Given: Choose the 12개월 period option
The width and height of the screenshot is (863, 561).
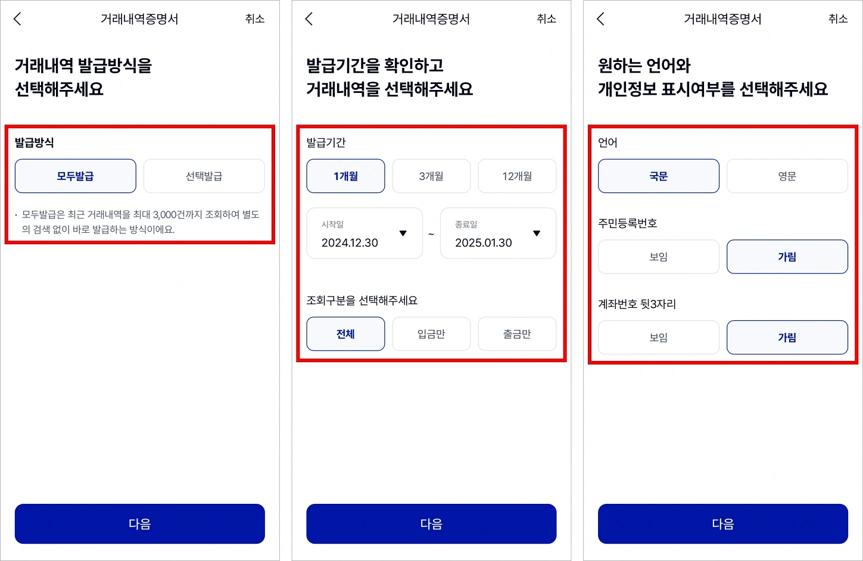Looking at the screenshot, I should tap(517, 176).
